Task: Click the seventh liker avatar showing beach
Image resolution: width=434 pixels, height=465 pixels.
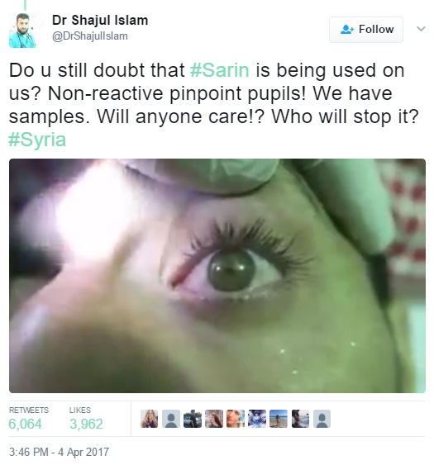Action: 279,419
